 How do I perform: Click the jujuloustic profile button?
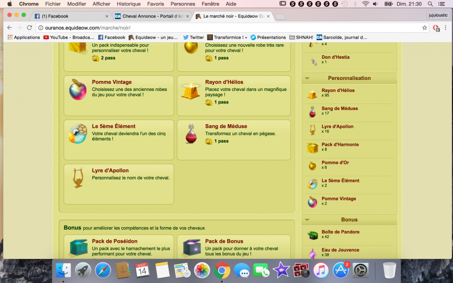pyautogui.click(x=438, y=15)
